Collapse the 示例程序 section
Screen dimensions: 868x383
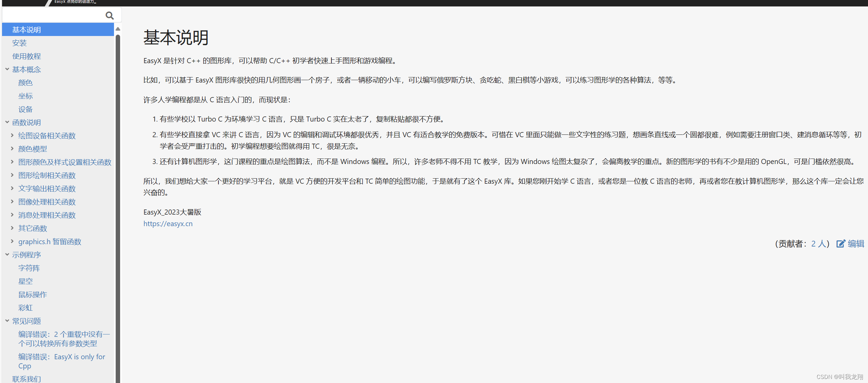pos(7,255)
